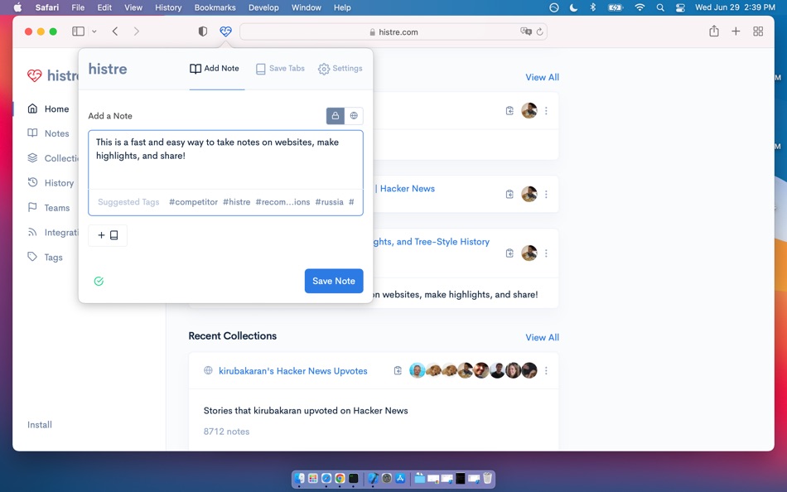The width and height of the screenshot is (787, 492).
Task: Open Finder from the Dock
Action: (x=300, y=479)
